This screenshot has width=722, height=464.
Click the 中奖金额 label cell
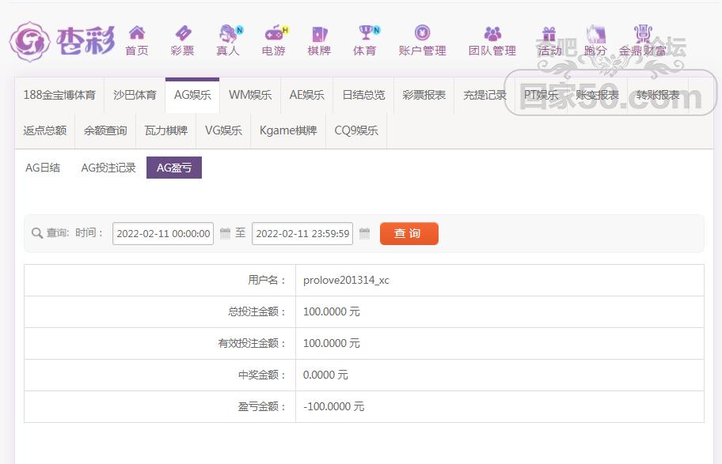tap(160, 375)
